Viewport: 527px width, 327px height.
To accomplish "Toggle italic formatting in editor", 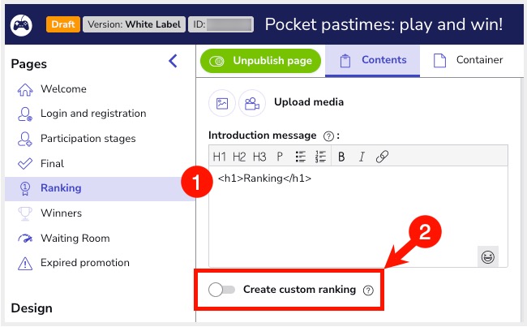I will [x=362, y=157].
